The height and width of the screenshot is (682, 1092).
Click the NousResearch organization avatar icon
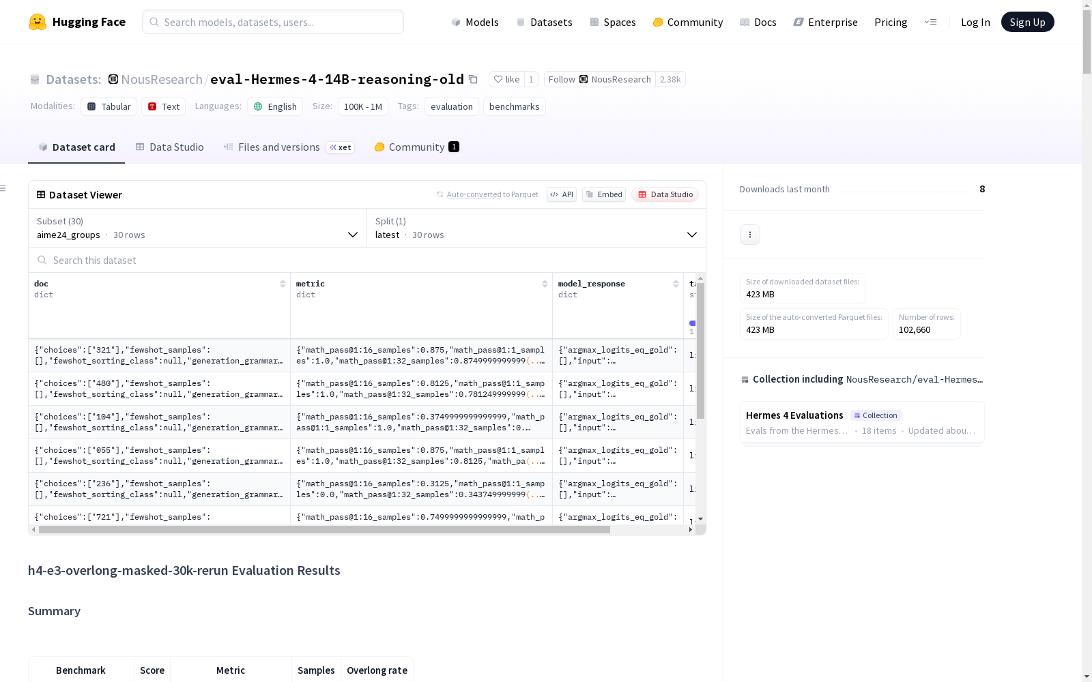pyautogui.click(x=113, y=79)
